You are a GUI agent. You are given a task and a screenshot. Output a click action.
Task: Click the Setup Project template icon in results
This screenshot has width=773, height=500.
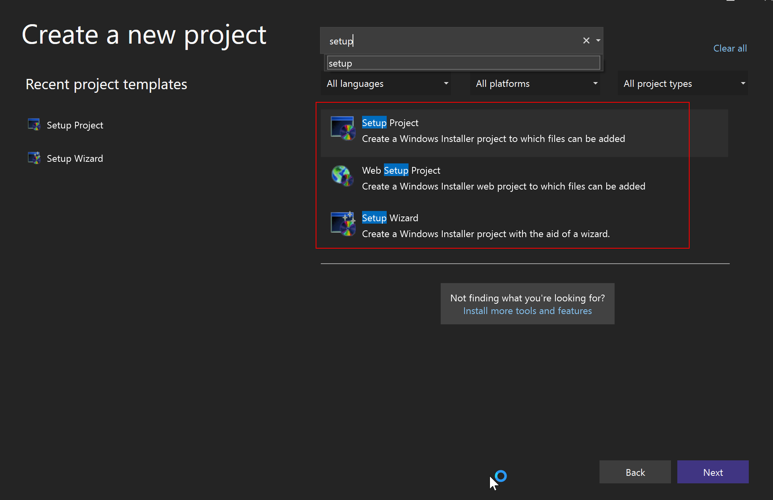point(343,128)
